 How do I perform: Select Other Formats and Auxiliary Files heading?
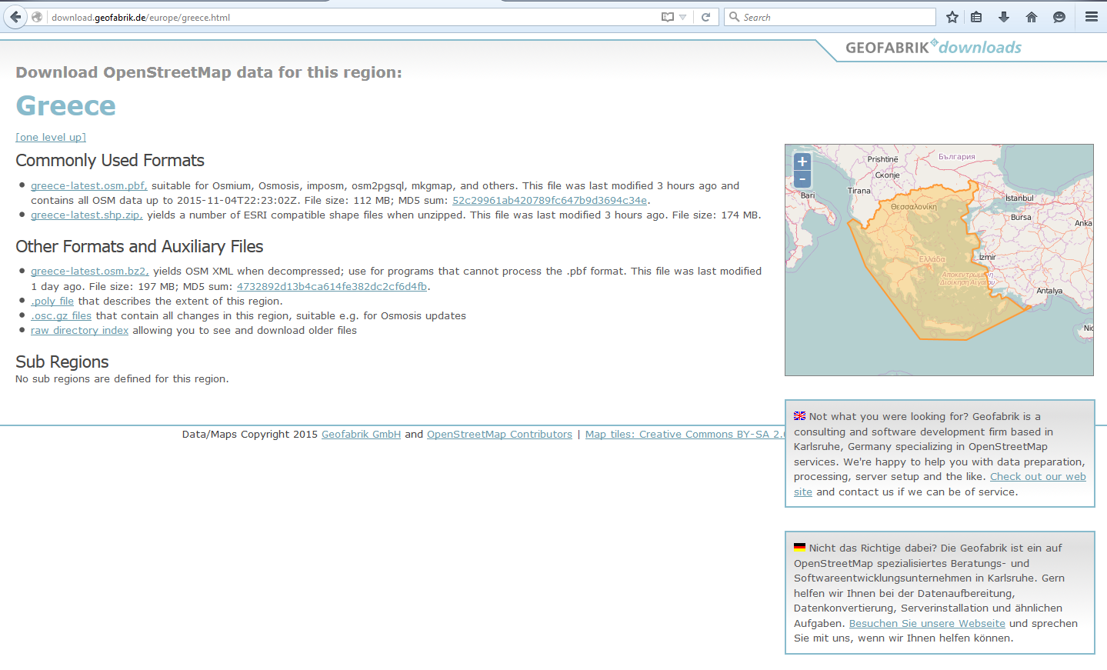(139, 246)
